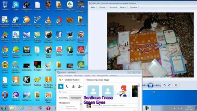Image resolution: width=197 pixels, height=111 pixels.
Task: Click the volume icon in system tray
Action: pos(181,108)
